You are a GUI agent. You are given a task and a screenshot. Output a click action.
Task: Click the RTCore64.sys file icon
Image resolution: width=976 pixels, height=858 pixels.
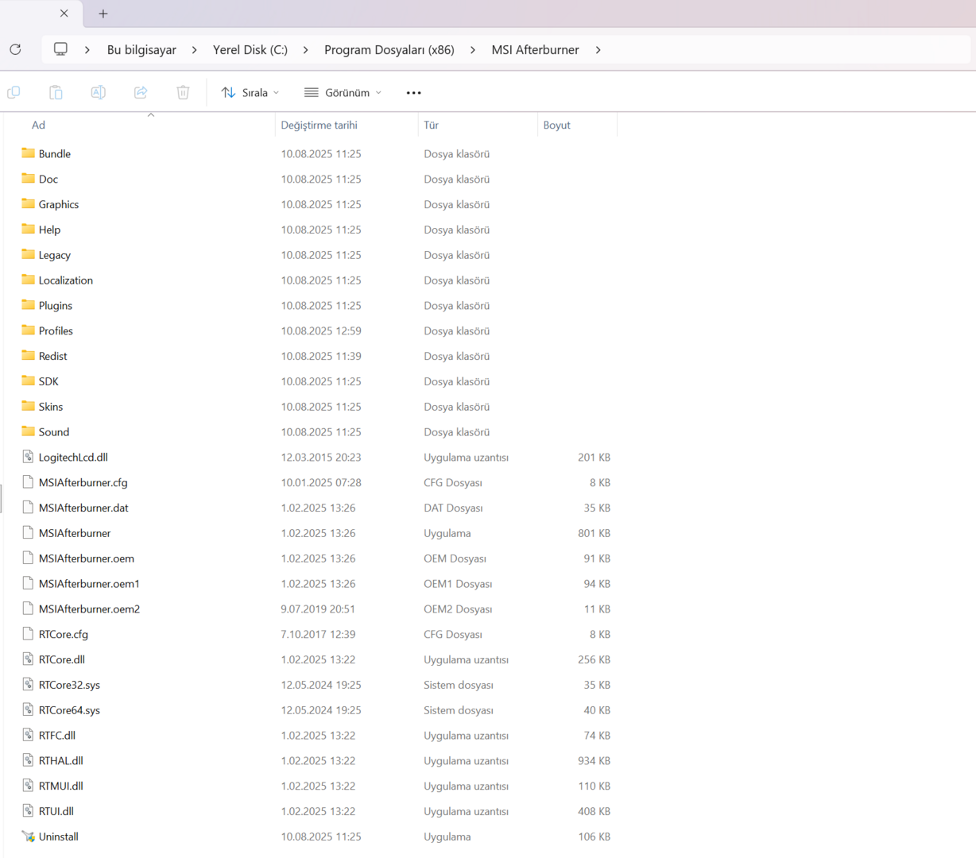28,709
